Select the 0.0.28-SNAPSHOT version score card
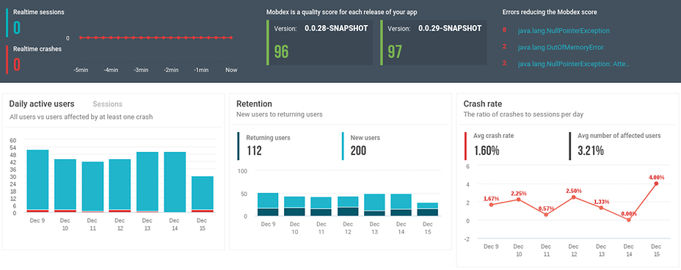This screenshot has height=270, width=681. click(320, 42)
